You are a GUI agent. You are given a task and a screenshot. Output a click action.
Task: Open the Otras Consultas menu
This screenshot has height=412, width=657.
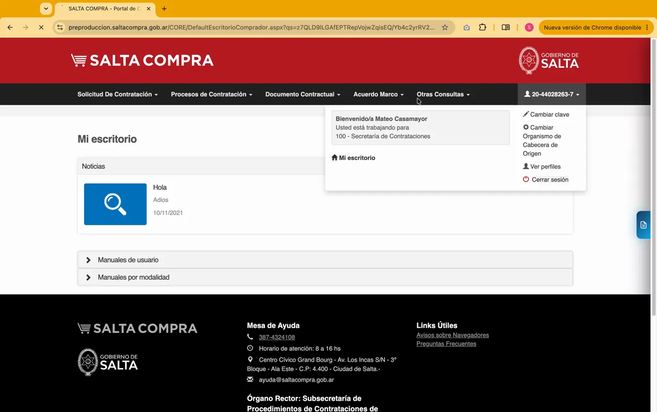click(x=443, y=94)
